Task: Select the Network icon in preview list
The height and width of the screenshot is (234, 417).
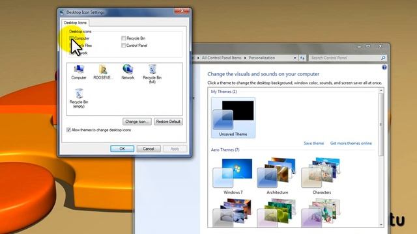Action: click(128, 72)
